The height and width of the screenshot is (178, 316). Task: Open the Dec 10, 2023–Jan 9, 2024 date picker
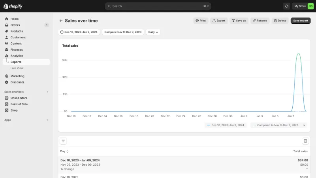pos(79,32)
